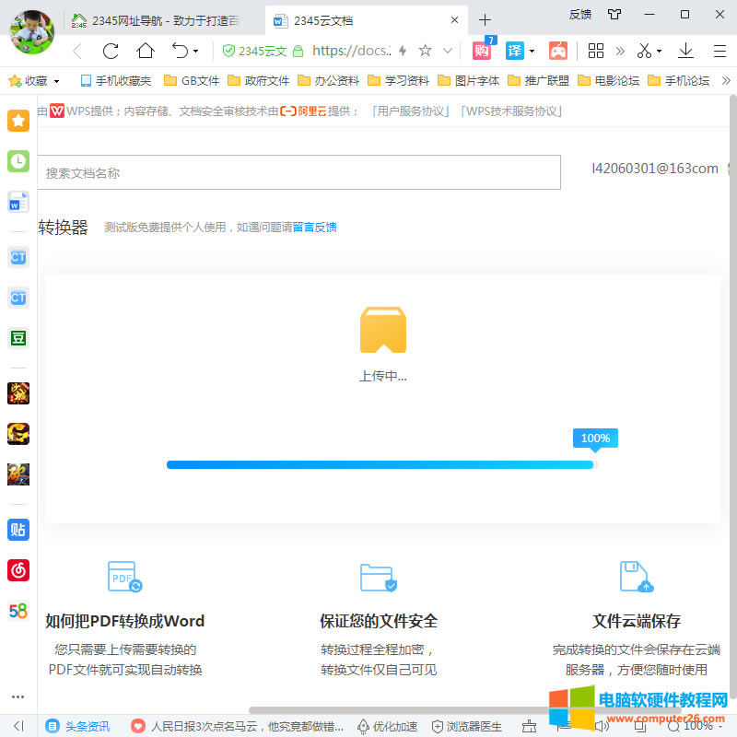
Task: Open the WPS document icon in sidebar
Action: (x=18, y=202)
